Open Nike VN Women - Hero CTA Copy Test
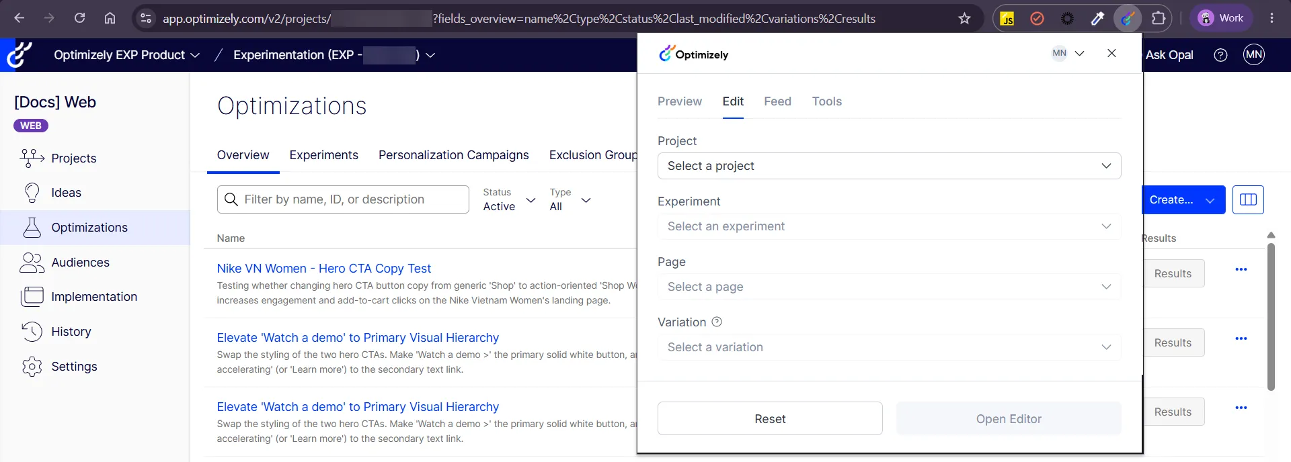This screenshot has height=462, width=1291. coord(323,269)
